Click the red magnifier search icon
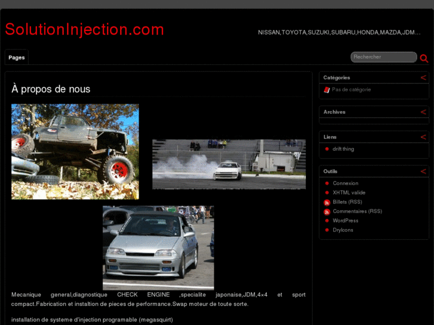This screenshot has width=434, height=325. pyautogui.click(x=424, y=58)
